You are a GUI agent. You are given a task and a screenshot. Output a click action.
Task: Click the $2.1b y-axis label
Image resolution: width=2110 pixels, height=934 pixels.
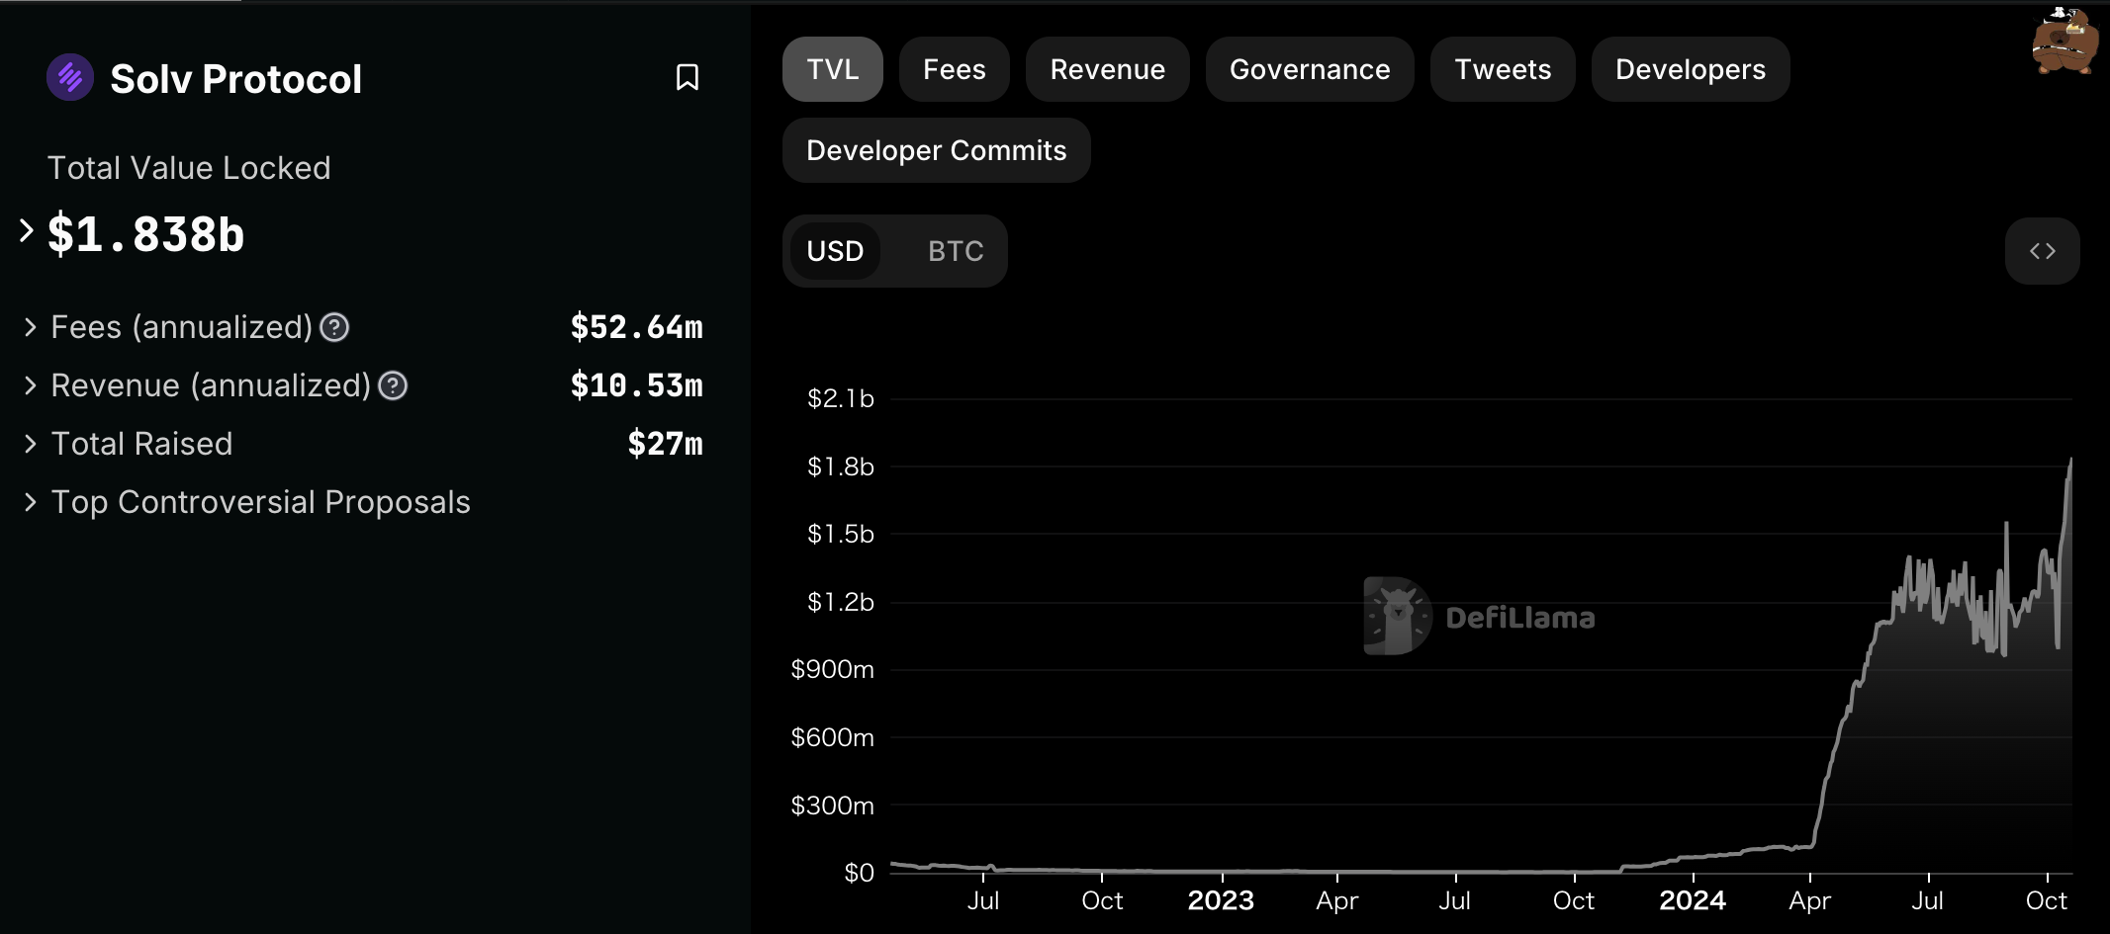(x=841, y=398)
